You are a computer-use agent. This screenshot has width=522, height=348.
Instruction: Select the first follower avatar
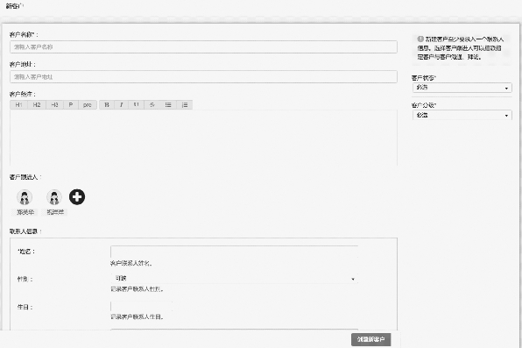(x=25, y=197)
